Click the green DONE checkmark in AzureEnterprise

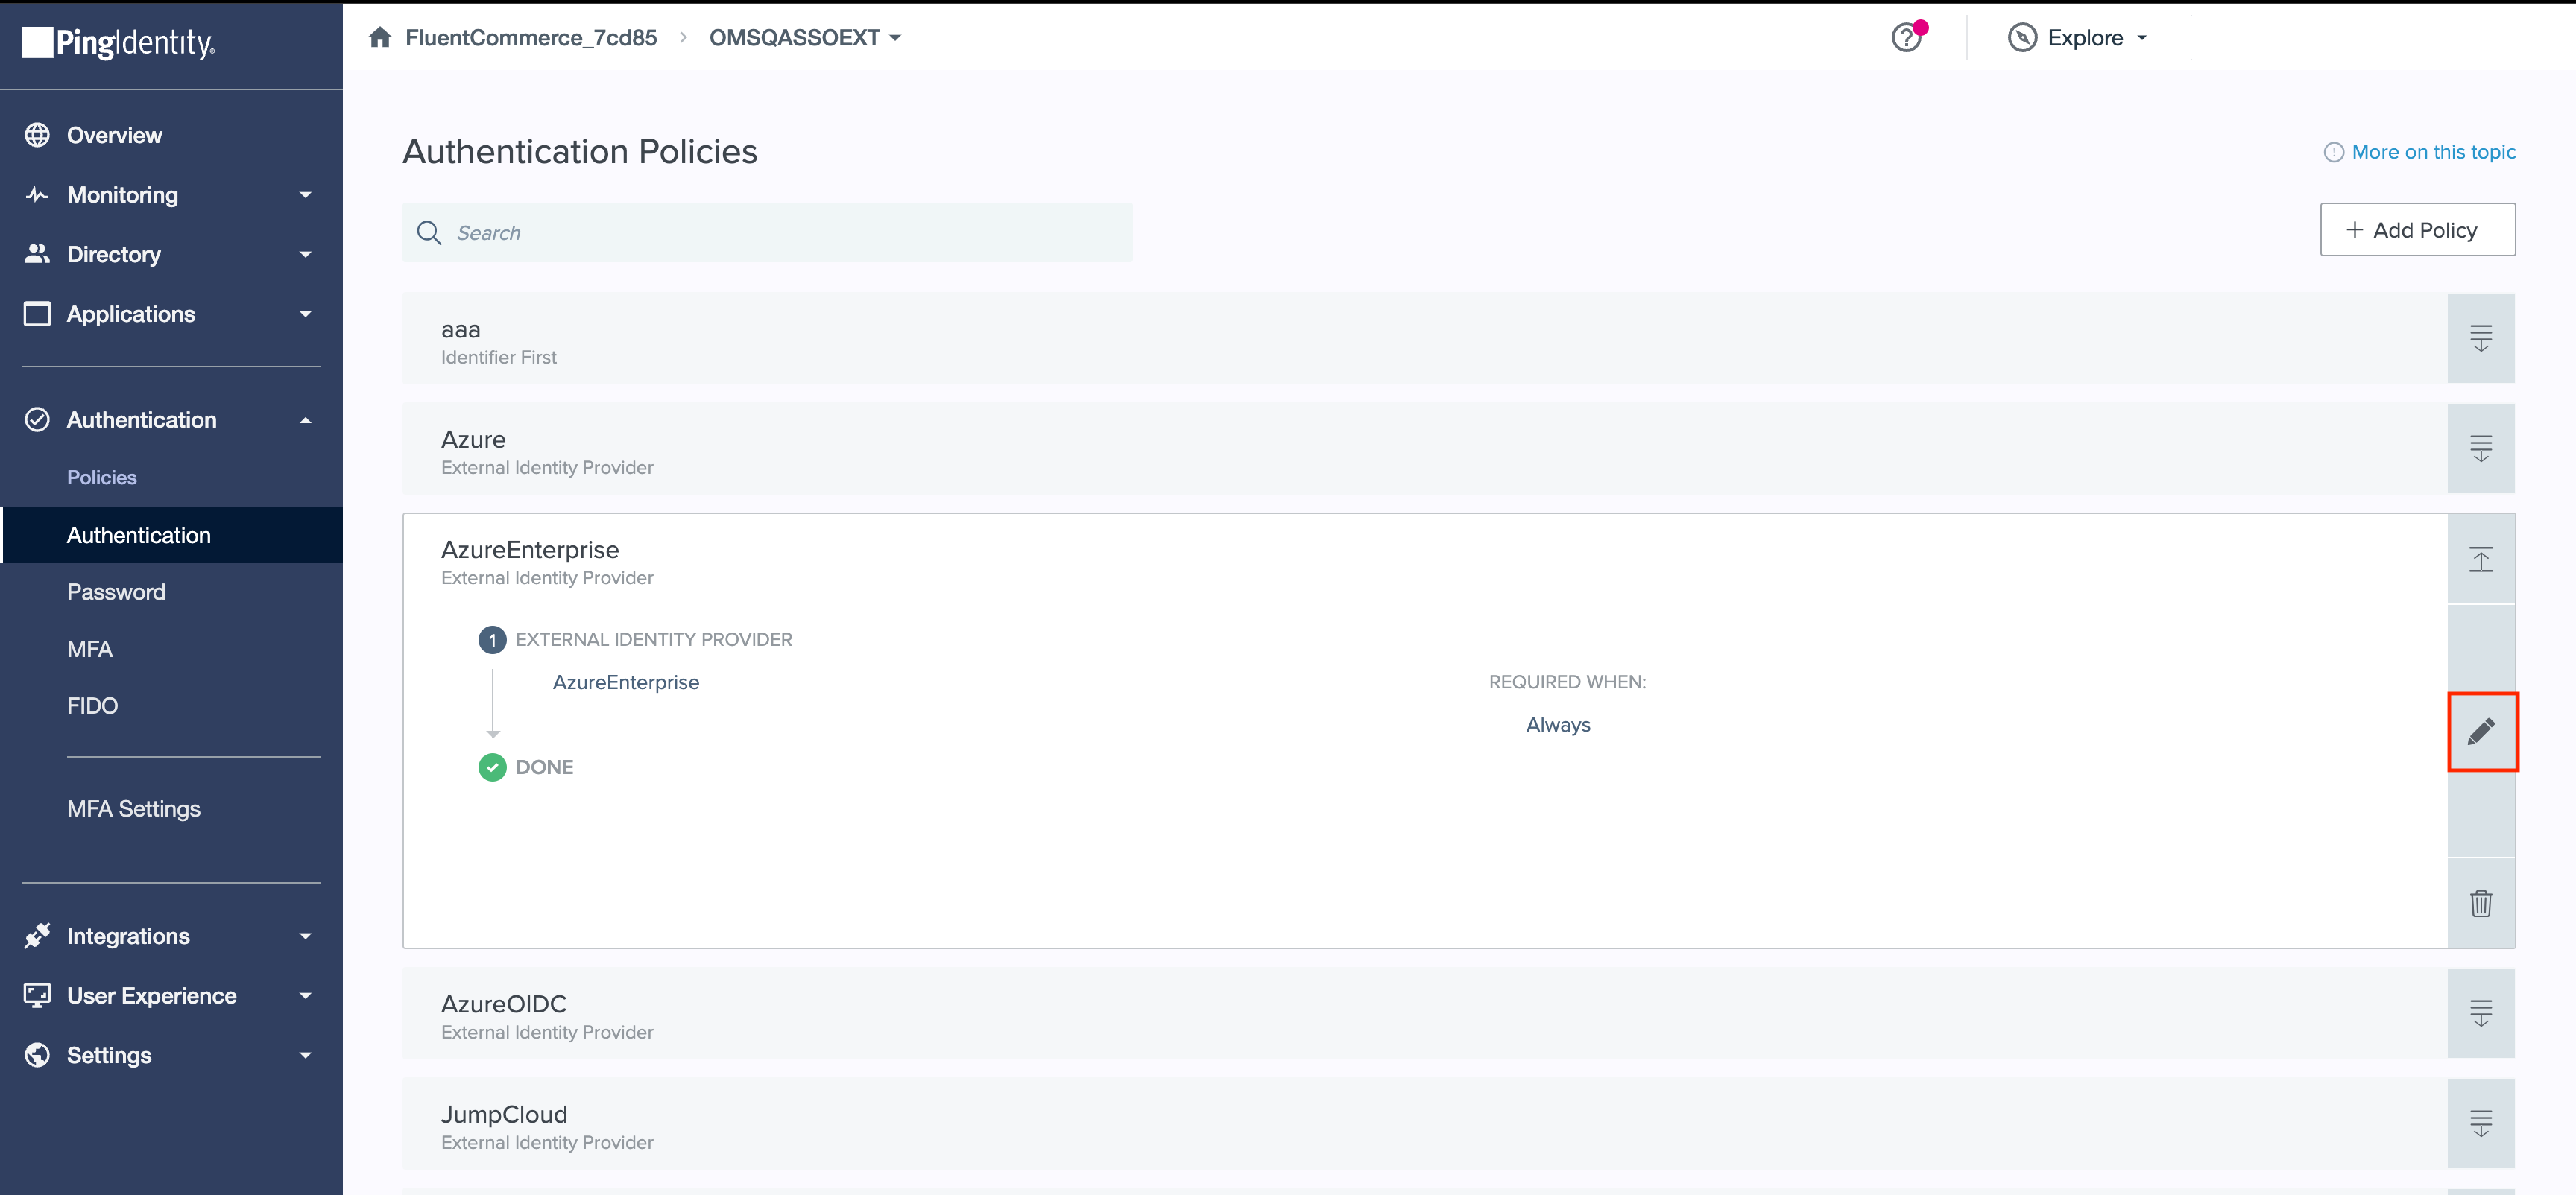(492, 767)
